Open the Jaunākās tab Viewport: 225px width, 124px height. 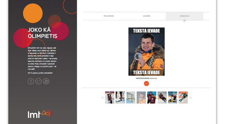(146, 16)
